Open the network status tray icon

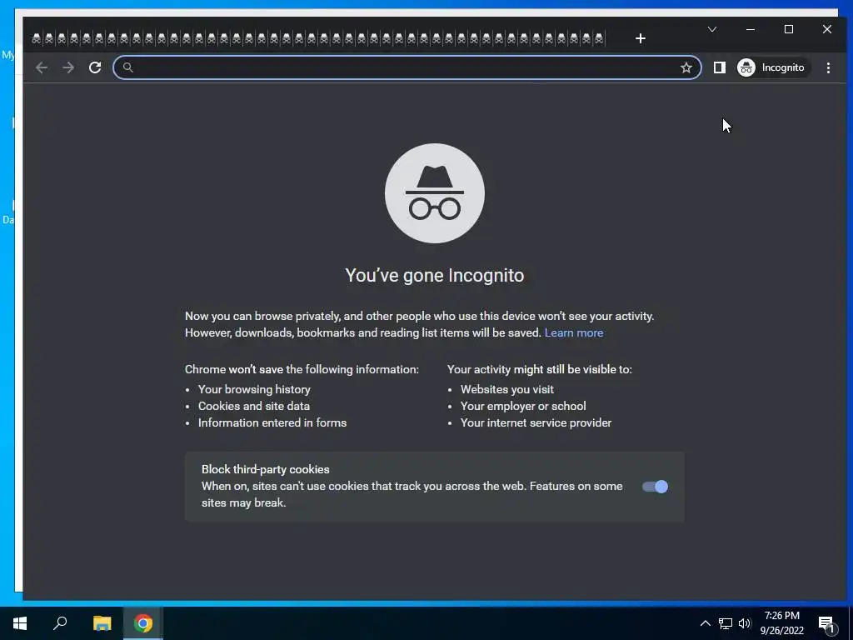tap(726, 623)
